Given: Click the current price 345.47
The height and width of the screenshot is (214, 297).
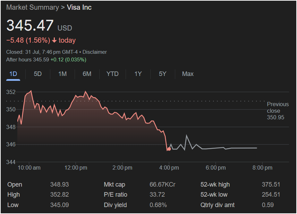Looking at the screenshot, I should [x=30, y=26].
